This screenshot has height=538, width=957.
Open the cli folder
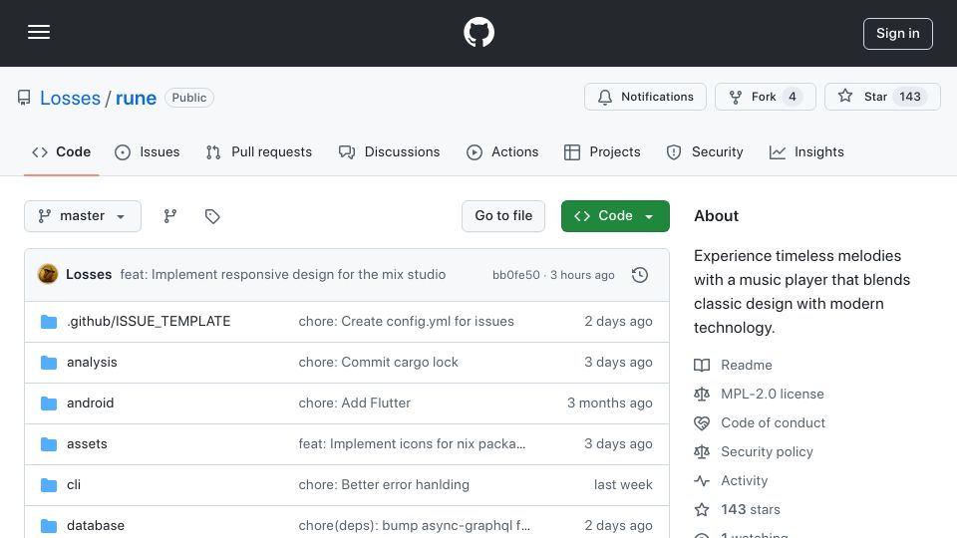click(73, 485)
